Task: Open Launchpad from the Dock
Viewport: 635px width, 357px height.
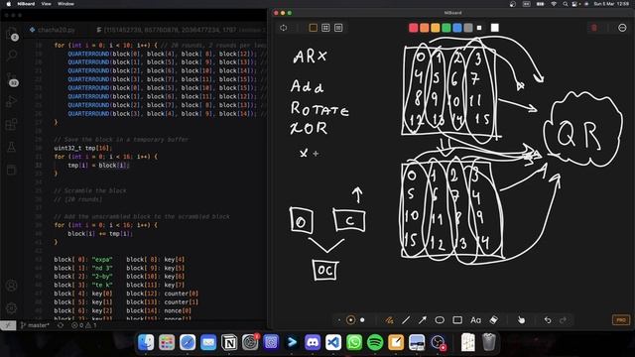Action: (x=167, y=342)
